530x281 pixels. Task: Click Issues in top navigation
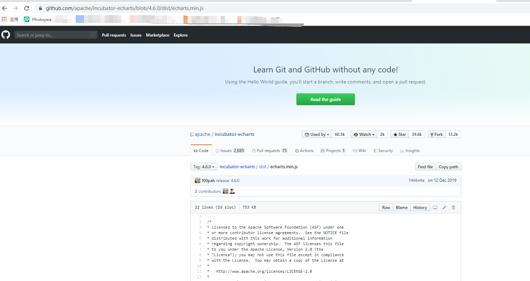pyautogui.click(x=136, y=35)
